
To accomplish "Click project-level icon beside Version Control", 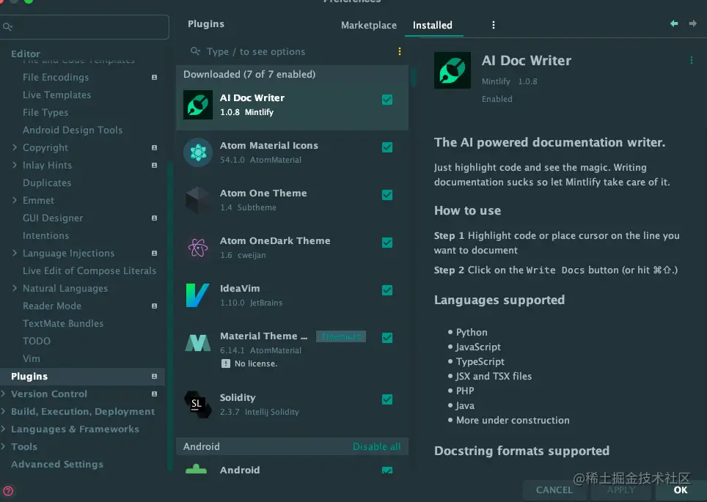I will tap(154, 394).
